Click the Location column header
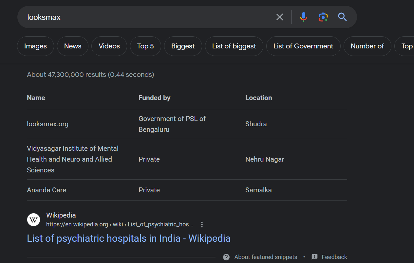 coord(258,98)
